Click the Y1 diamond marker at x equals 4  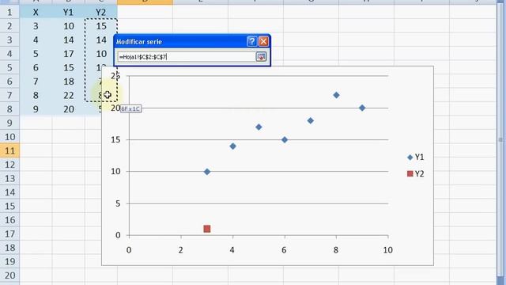coord(232,146)
